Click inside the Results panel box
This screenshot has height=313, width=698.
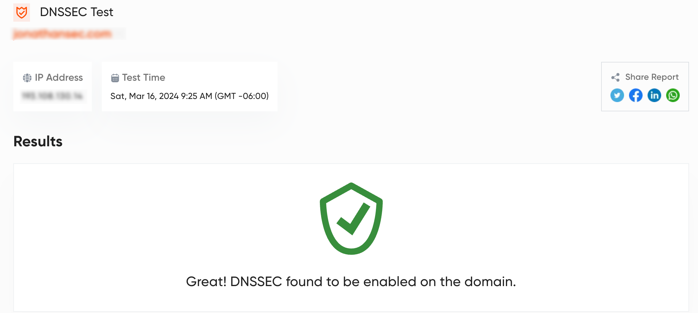351,238
